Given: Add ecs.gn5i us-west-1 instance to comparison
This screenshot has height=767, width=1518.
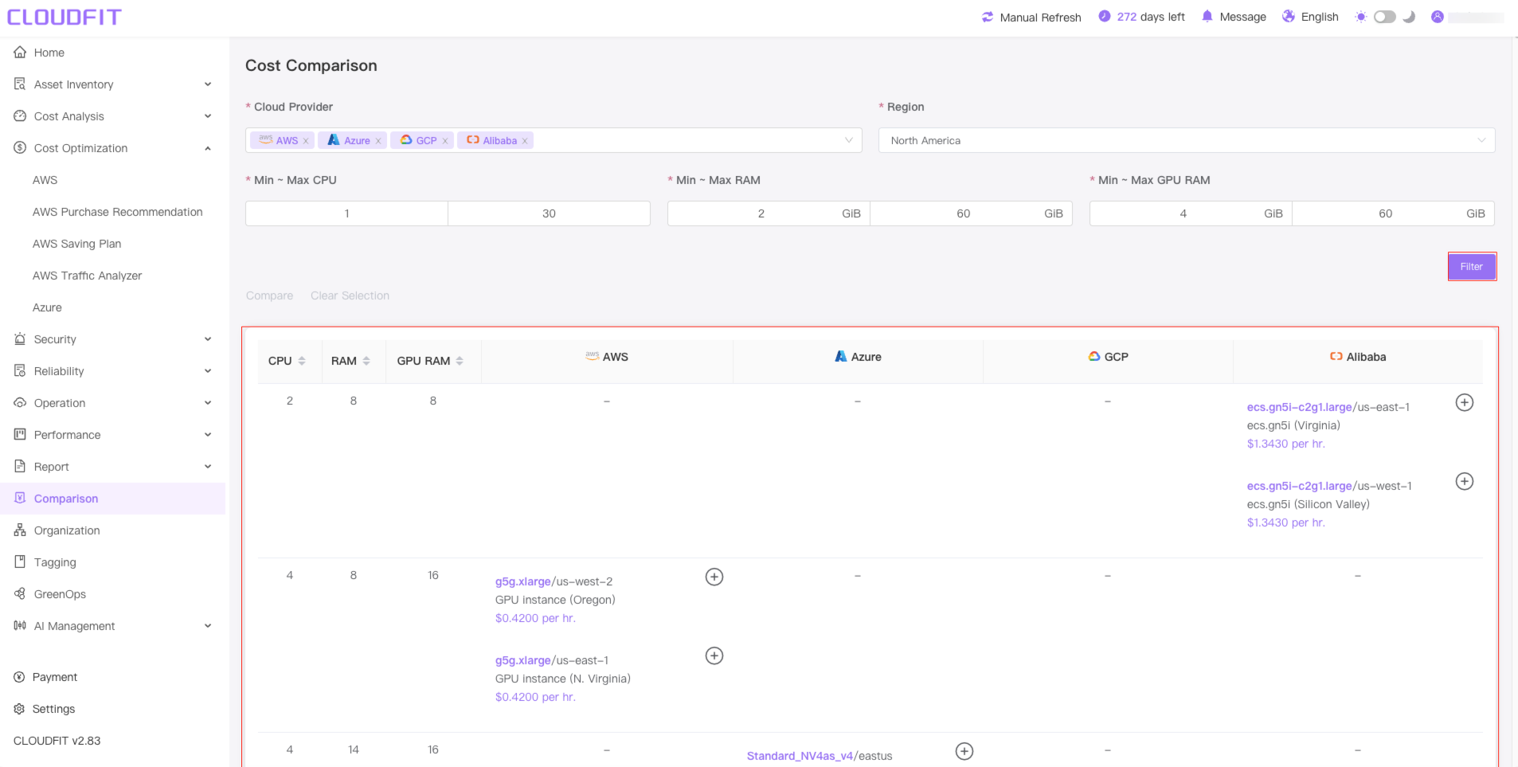Looking at the screenshot, I should (1465, 481).
